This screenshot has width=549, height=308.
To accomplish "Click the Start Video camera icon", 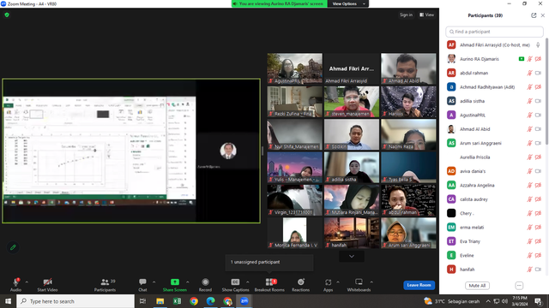I will (x=48, y=282).
